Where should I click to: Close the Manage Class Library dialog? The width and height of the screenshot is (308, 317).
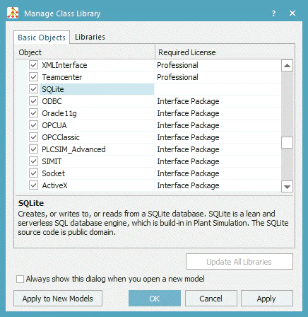click(292, 13)
